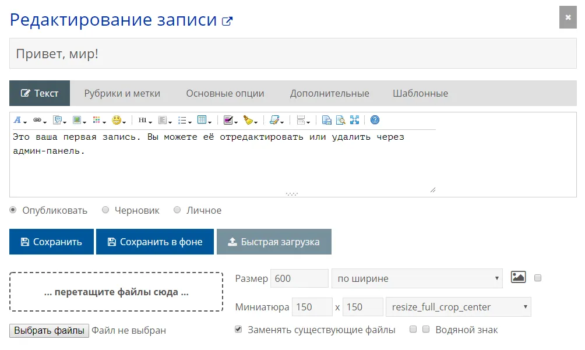
Task: Click the insert link chain icon
Action: coord(38,121)
